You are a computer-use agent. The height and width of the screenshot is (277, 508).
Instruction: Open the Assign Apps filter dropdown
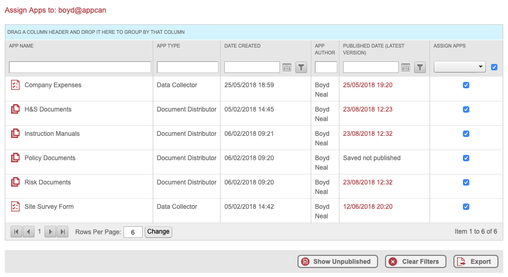tap(460, 67)
